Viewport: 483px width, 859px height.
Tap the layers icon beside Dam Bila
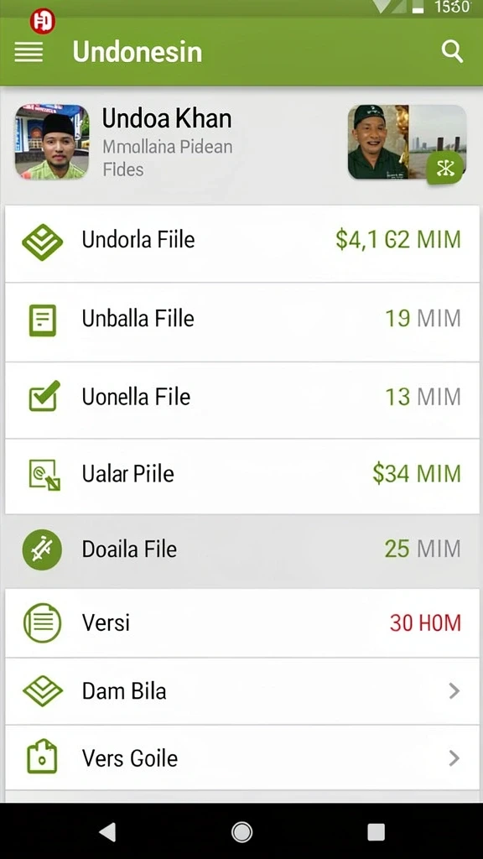point(43,691)
